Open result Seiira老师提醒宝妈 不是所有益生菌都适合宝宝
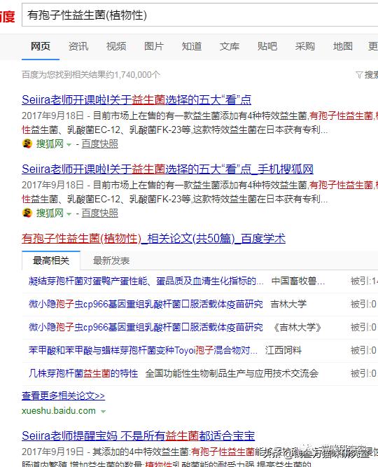Viewport: 378px width, 467px height. coord(138,435)
